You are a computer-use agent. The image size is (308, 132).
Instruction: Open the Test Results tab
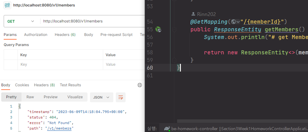pyautogui.click(x=70, y=85)
